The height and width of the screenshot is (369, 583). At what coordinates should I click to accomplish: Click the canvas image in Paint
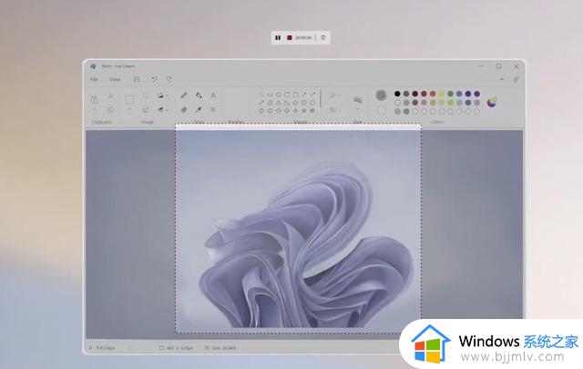coord(298,228)
